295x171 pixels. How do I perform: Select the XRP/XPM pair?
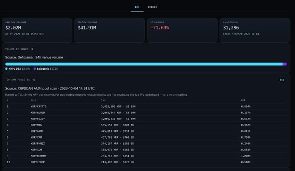pyautogui.click(x=36, y=137)
